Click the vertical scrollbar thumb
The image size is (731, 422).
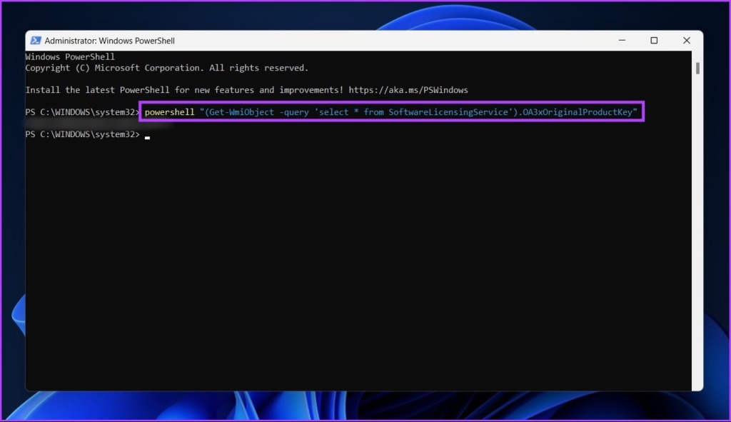tap(697, 68)
